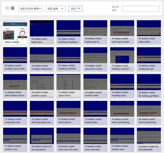This screenshot has width=164, height=153.
Task: Open the 모든 미디어 항목 filter dropdown
Action: coord(31,9)
